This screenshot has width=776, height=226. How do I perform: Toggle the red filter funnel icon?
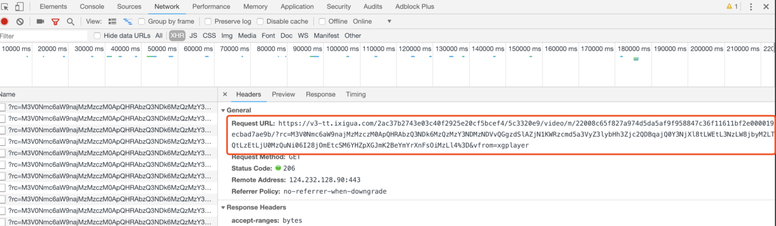55,21
